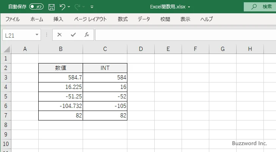Open the Redo history dropdown arrow
The height and width of the screenshot is (152, 276).
(x=84, y=7)
